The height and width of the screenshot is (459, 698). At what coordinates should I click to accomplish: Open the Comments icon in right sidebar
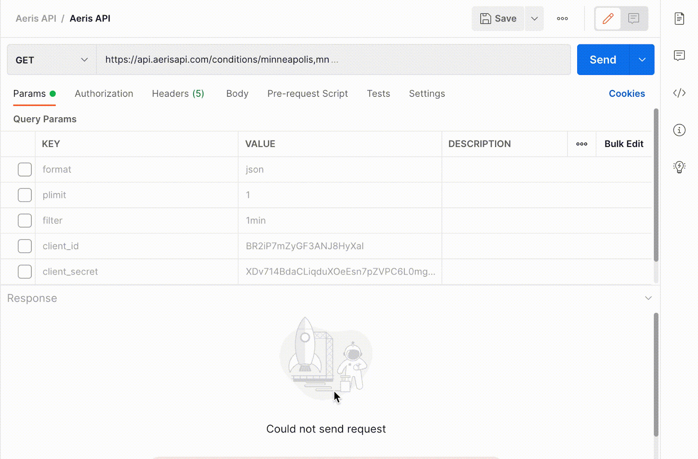[679, 55]
